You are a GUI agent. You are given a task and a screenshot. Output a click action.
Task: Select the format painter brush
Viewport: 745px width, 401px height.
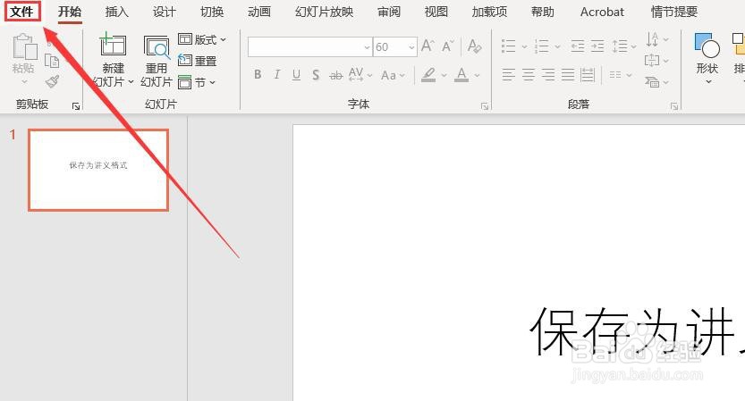52,81
